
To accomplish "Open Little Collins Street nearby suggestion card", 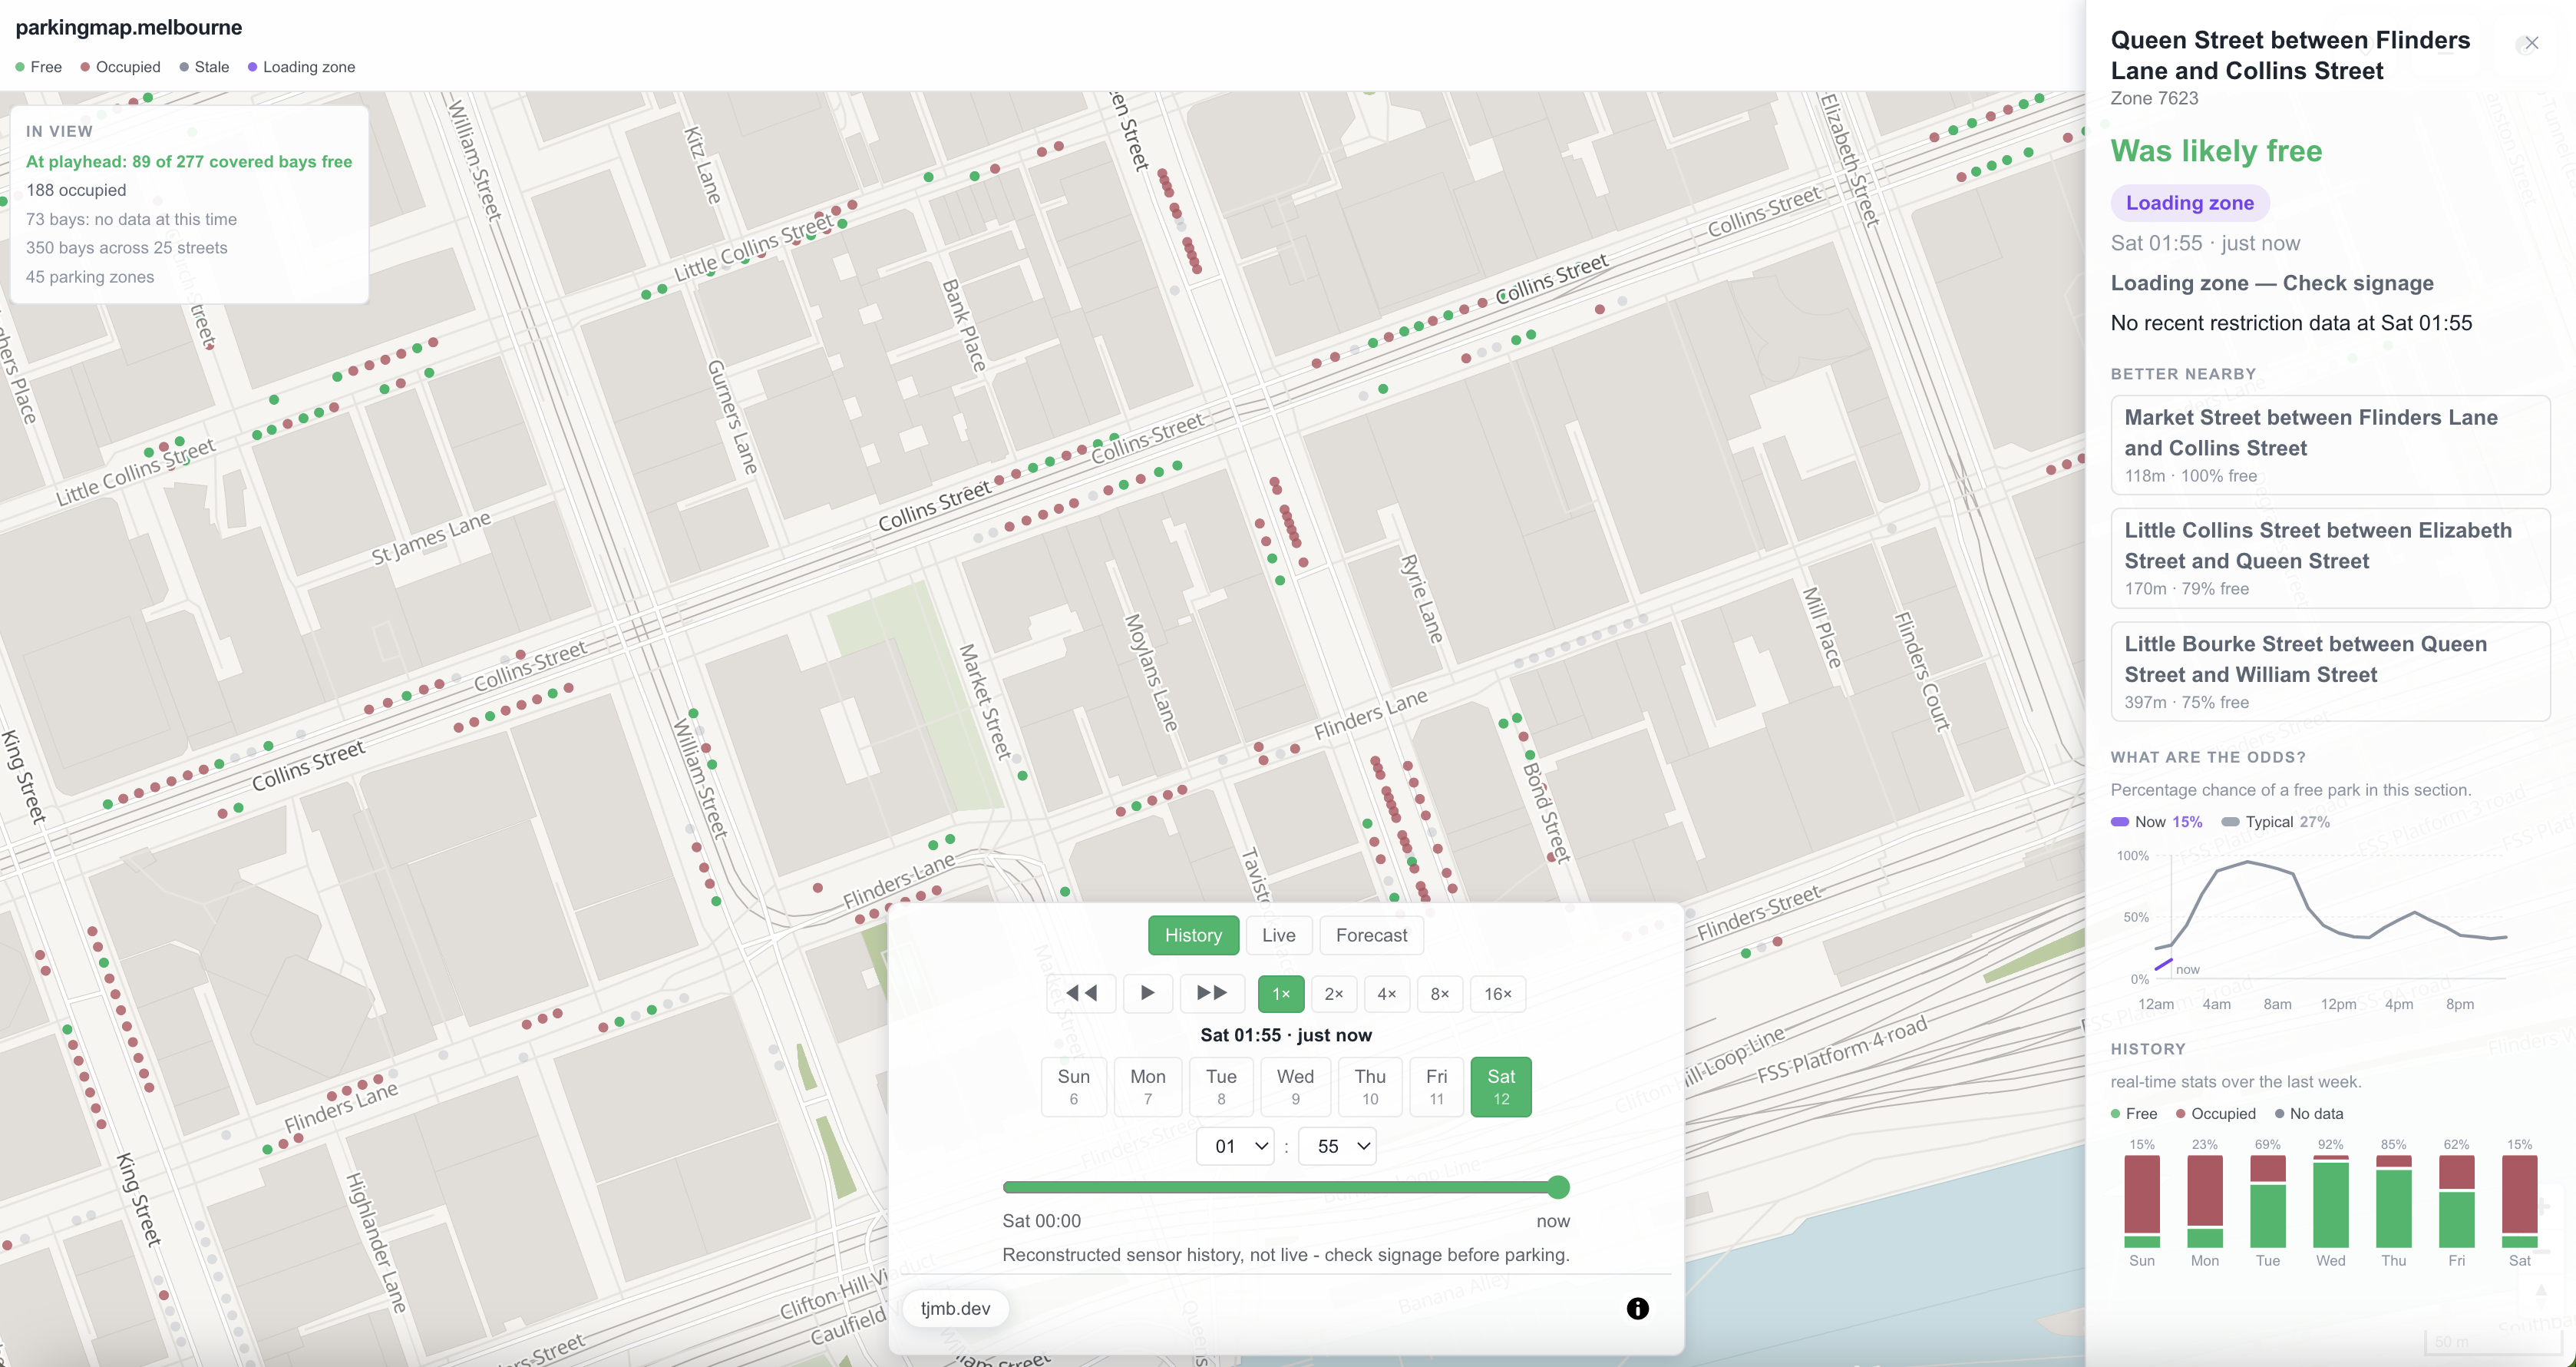I will click(x=2330, y=558).
